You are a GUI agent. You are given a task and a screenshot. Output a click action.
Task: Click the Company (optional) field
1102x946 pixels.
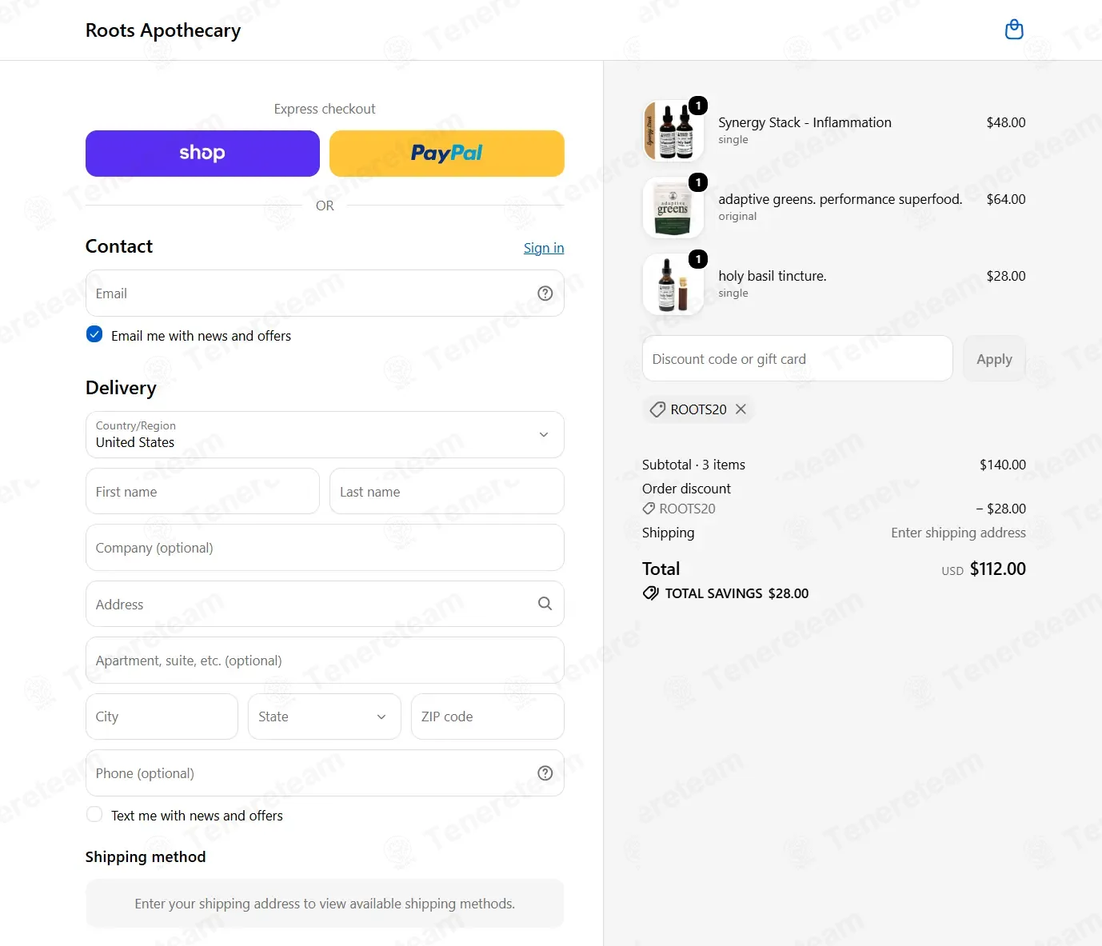325,548
